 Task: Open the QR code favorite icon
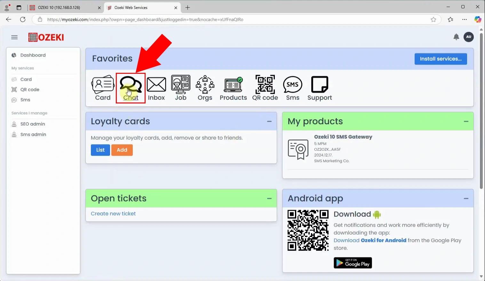point(265,88)
